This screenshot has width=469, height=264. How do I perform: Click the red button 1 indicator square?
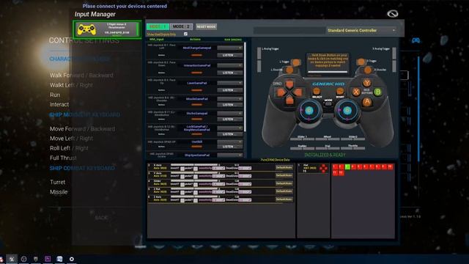click(335, 167)
